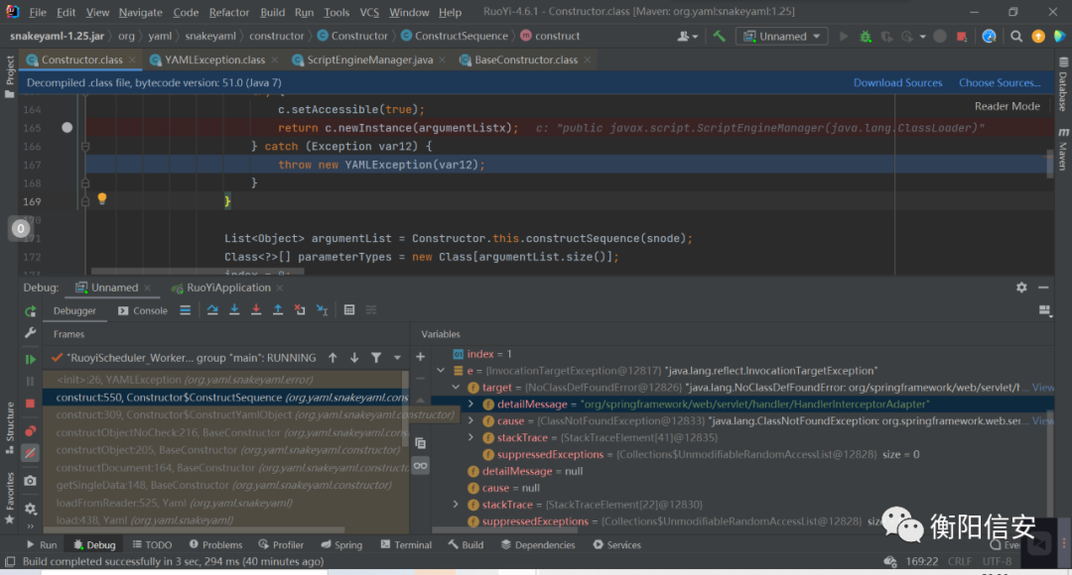1072x575 pixels.
Task: Open the RuoyiScheduler_Worker thread dropdown
Action: pos(396,357)
